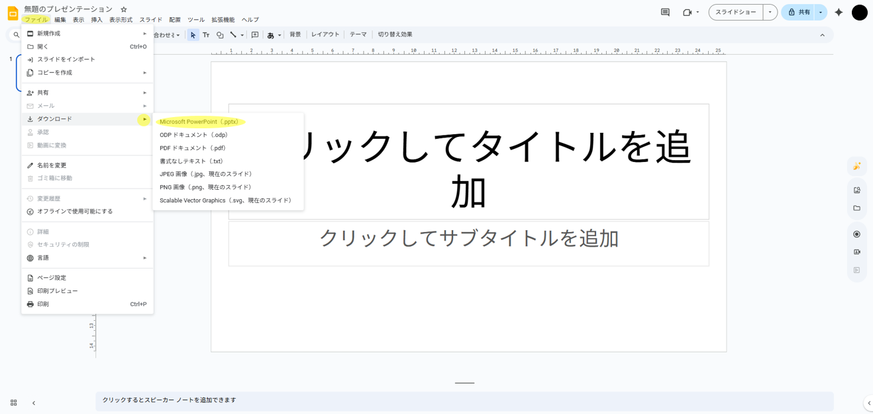Open the スライドショー dropdown arrow
Image resolution: width=873 pixels, height=416 pixels.
pyautogui.click(x=770, y=13)
